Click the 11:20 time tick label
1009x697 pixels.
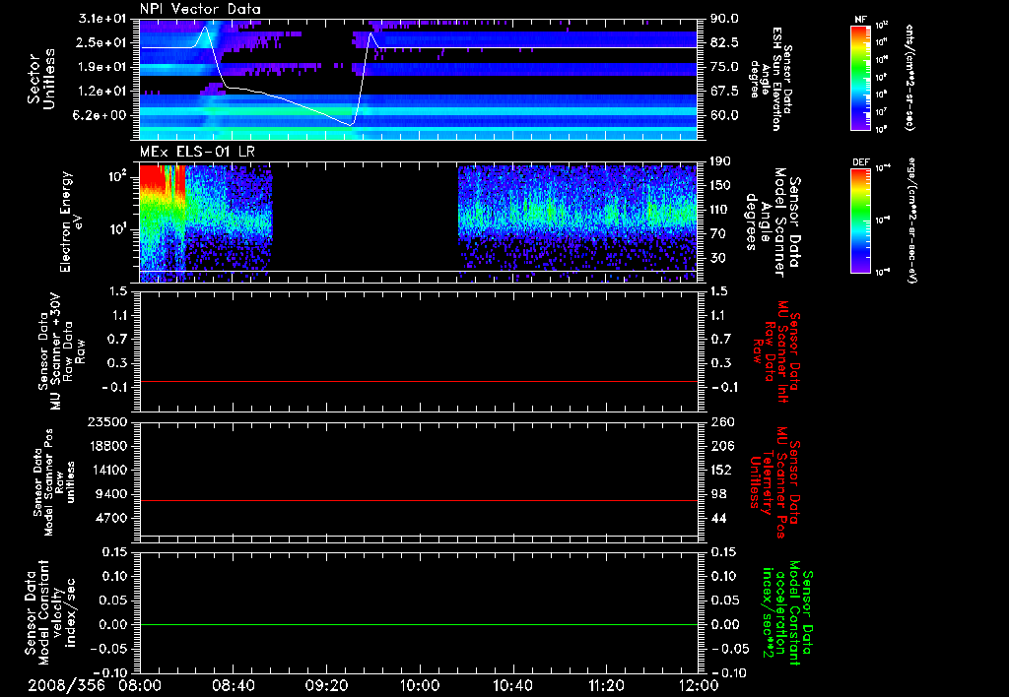click(606, 685)
